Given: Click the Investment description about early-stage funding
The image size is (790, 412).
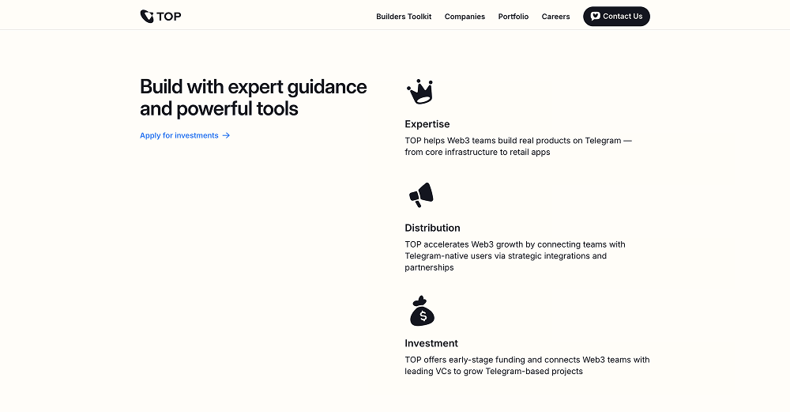Looking at the screenshot, I should click(527, 365).
